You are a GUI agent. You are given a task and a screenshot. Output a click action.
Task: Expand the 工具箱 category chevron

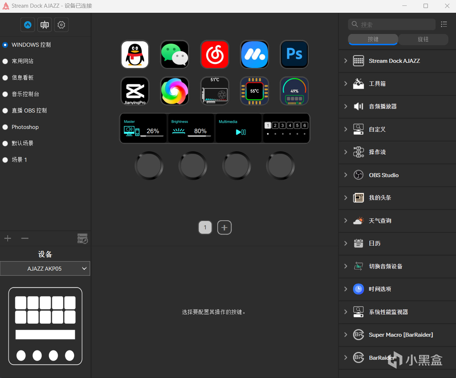[x=346, y=84]
